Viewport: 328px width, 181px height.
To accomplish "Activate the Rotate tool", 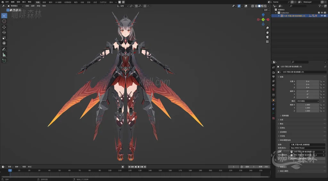I will click(x=4, y=32).
